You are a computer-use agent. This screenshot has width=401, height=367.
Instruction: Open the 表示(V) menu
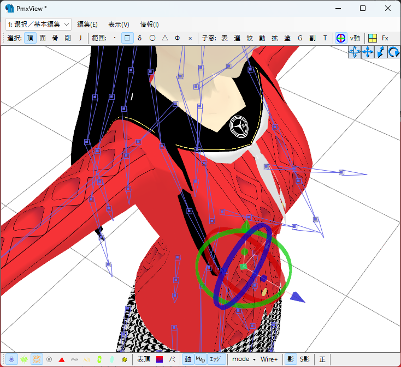119,25
